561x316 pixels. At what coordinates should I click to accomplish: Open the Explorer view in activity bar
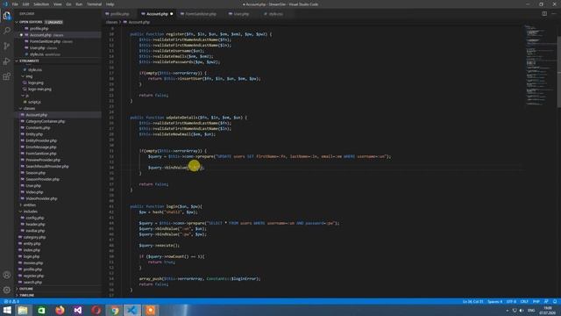pyautogui.click(x=7, y=16)
